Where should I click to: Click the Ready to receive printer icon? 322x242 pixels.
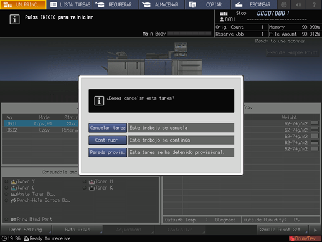pyautogui.click(x=26, y=238)
